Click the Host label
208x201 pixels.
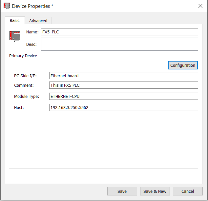pos(19,108)
